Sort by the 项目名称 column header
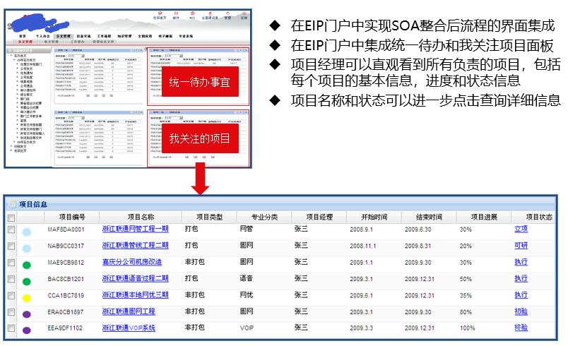568x346 pixels. [x=141, y=217]
